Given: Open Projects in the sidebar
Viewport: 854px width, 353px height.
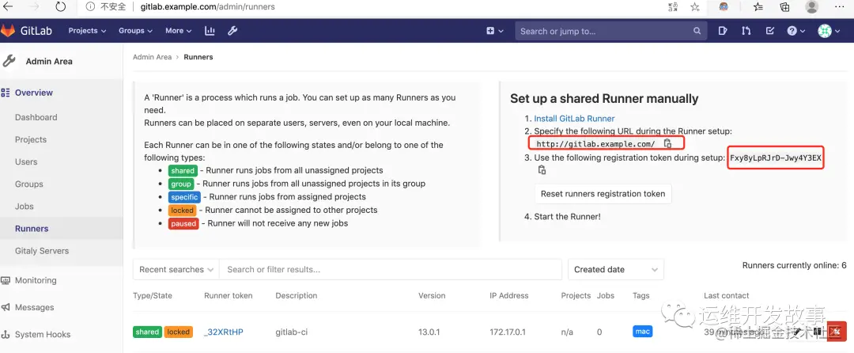Looking at the screenshot, I should click(31, 139).
